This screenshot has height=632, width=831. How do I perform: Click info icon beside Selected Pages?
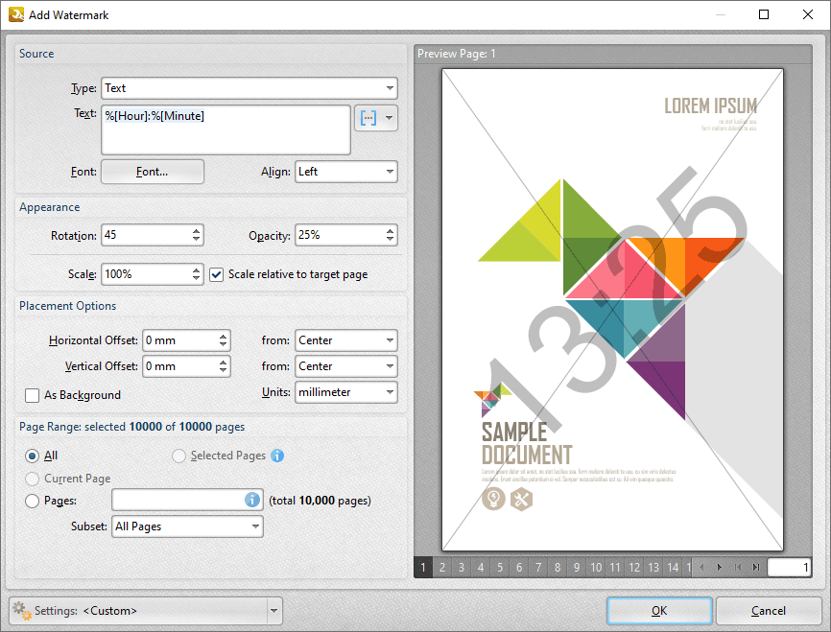click(277, 456)
